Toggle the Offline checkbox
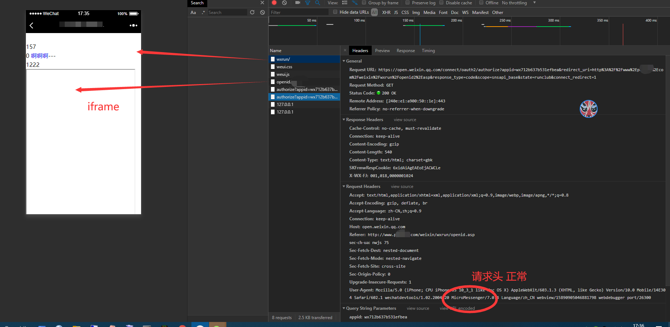Screen dimensions: 670x327 tap(481, 3)
